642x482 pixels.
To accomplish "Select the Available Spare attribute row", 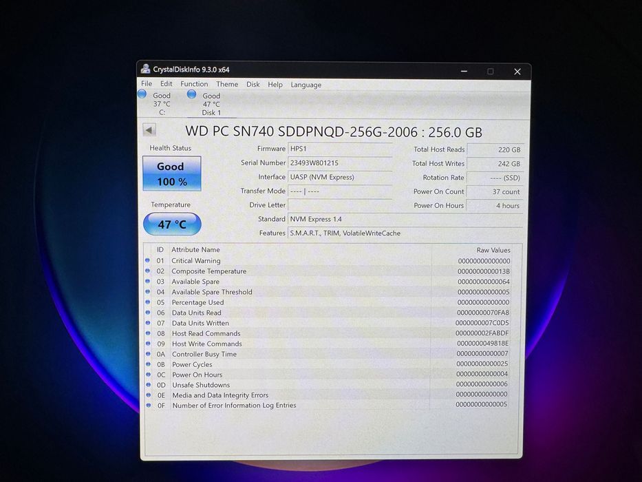I will click(x=328, y=282).
